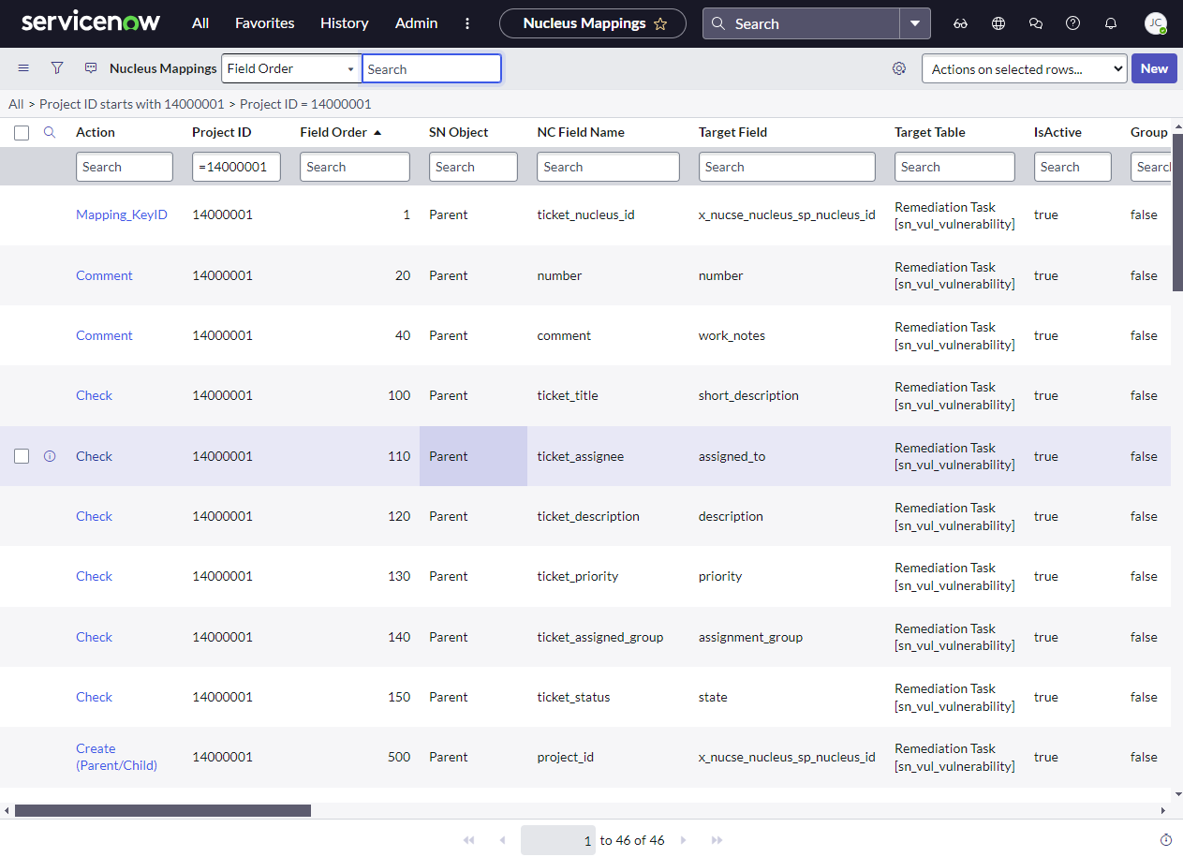The height and width of the screenshot is (857, 1183).
Task: Open the Comment link for work_notes row
Action: pyautogui.click(x=104, y=335)
